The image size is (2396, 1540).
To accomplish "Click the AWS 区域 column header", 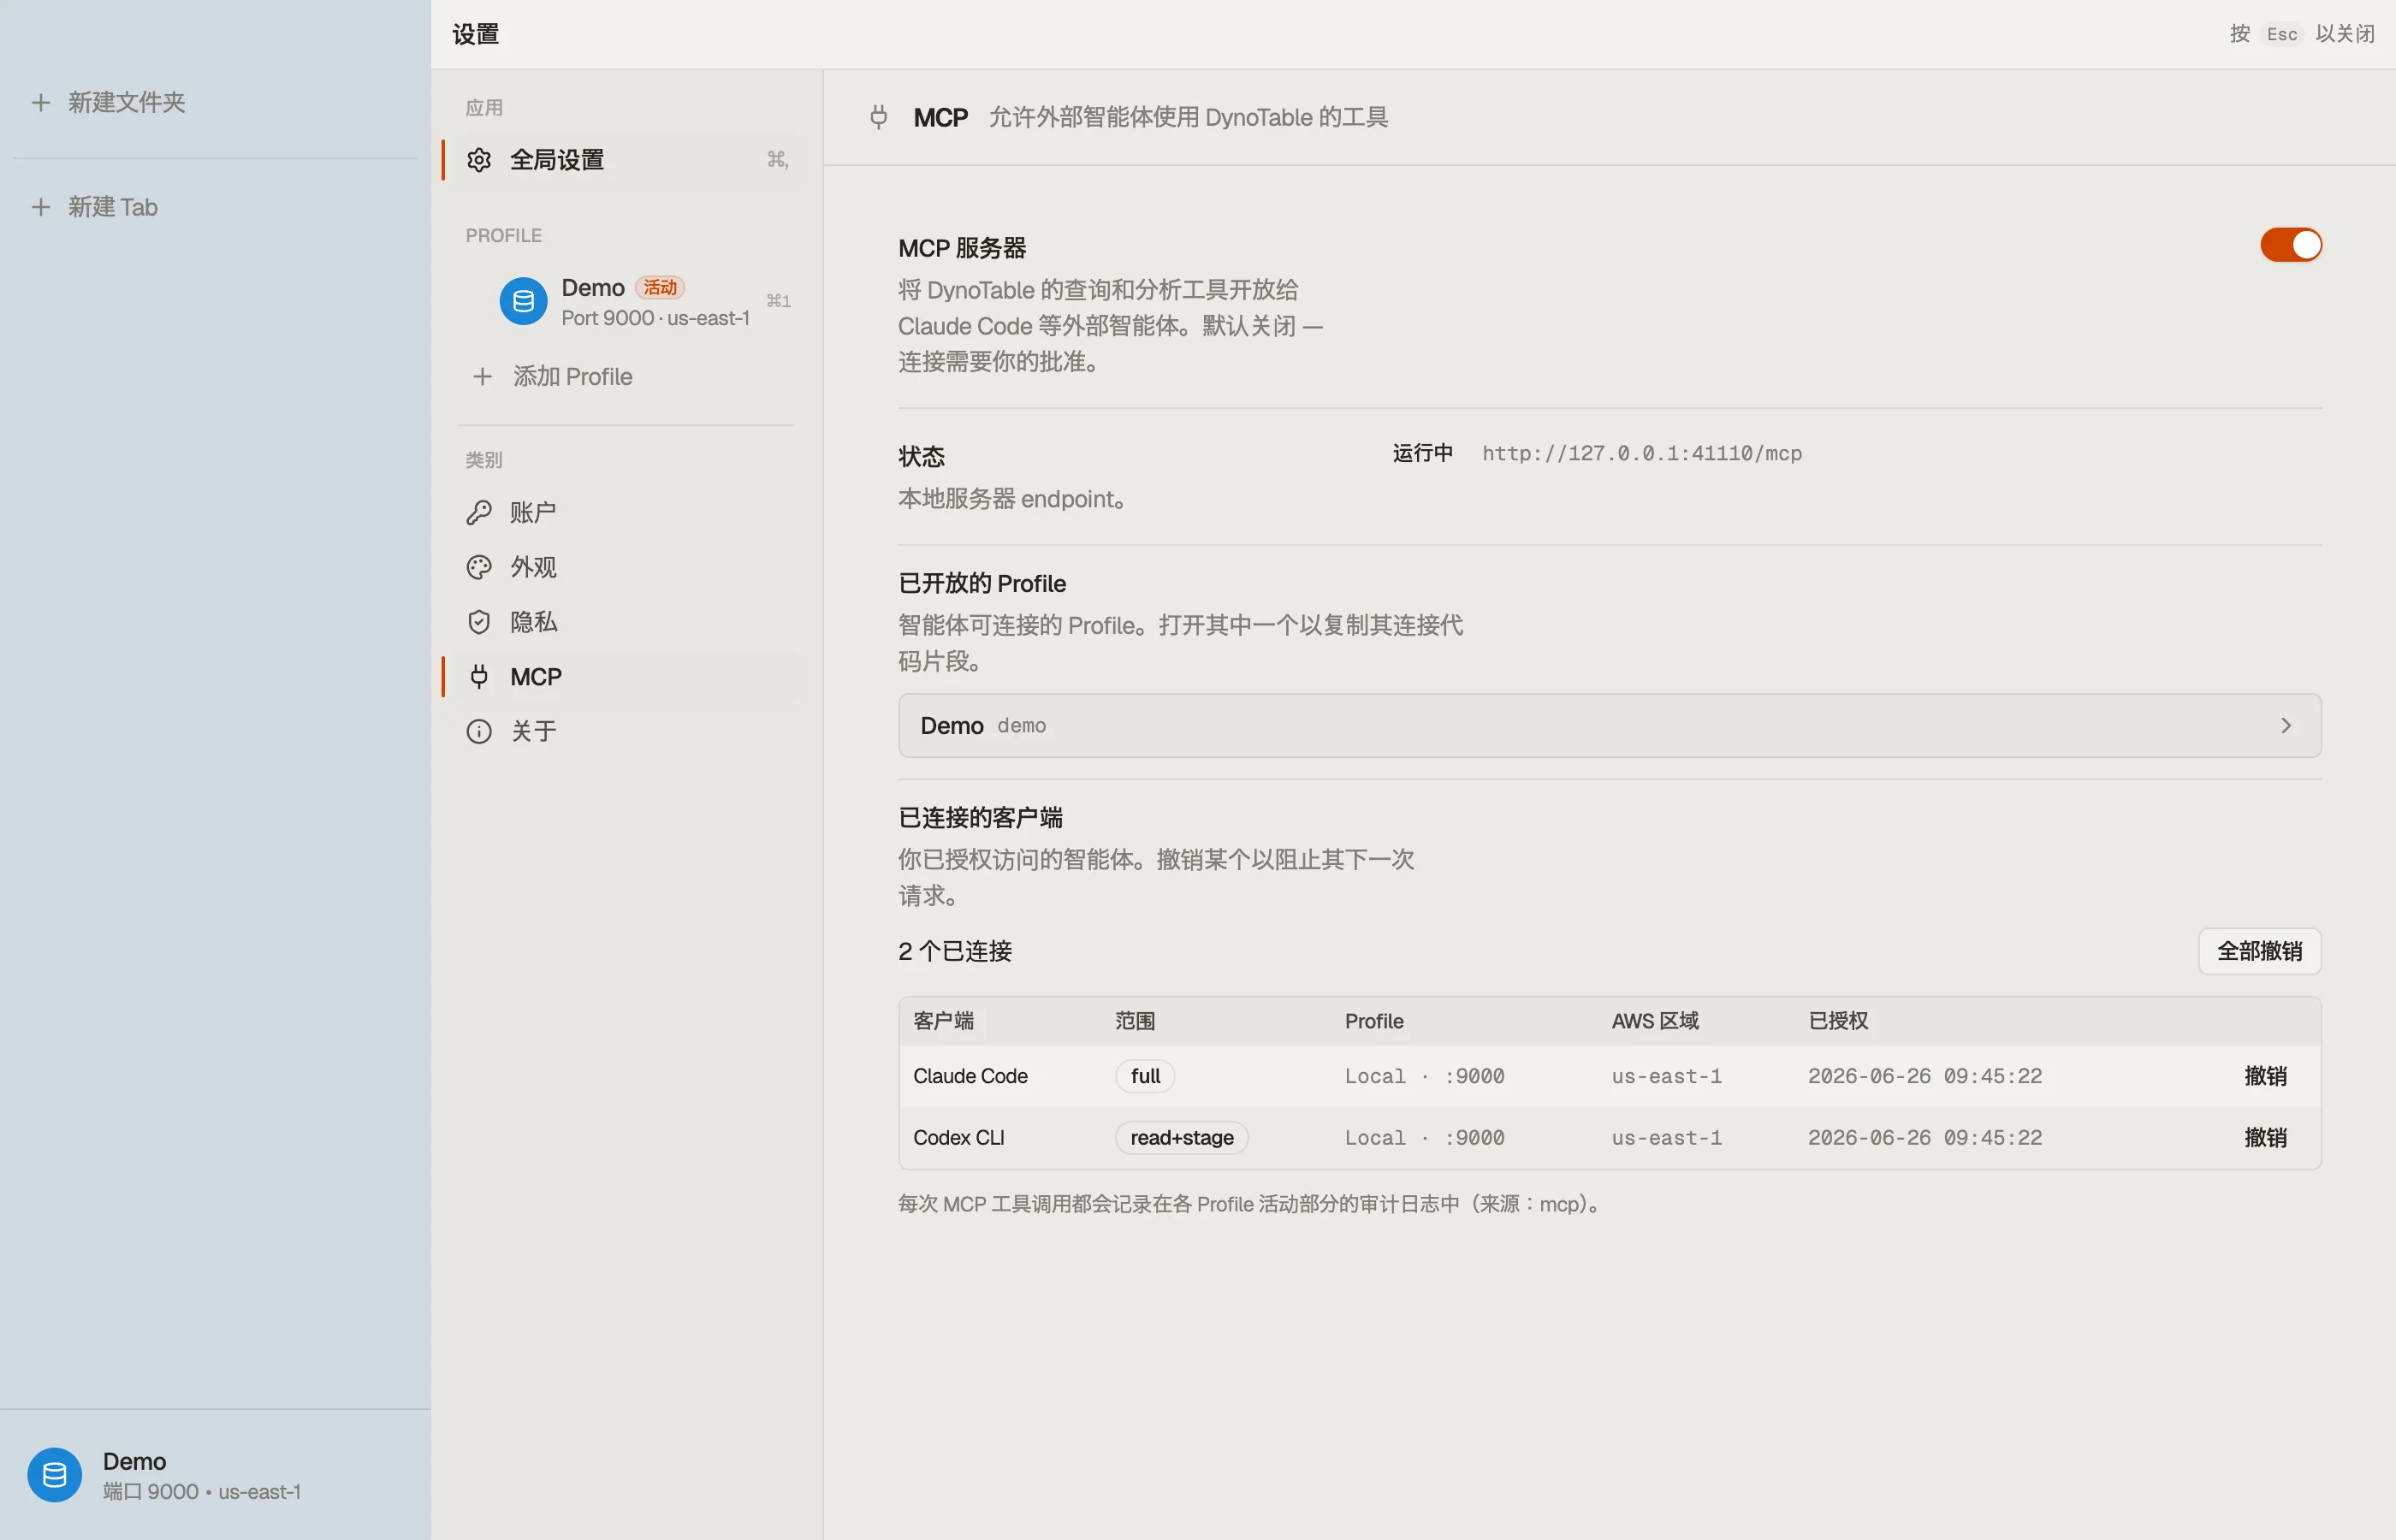I will click(x=1655, y=1021).
